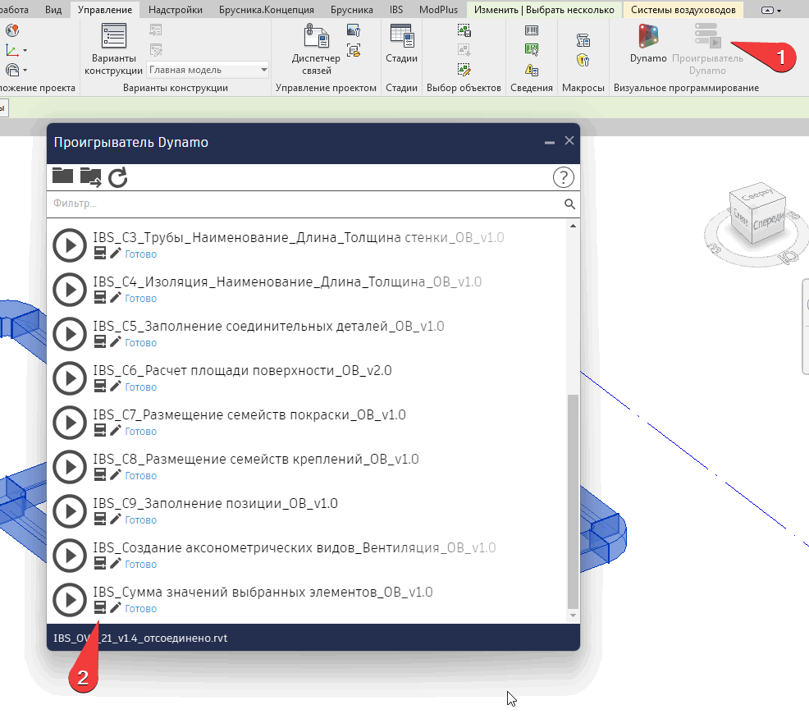The height and width of the screenshot is (714, 809).
Task: Open the Надстройки ribbon tab
Action: (x=176, y=10)
